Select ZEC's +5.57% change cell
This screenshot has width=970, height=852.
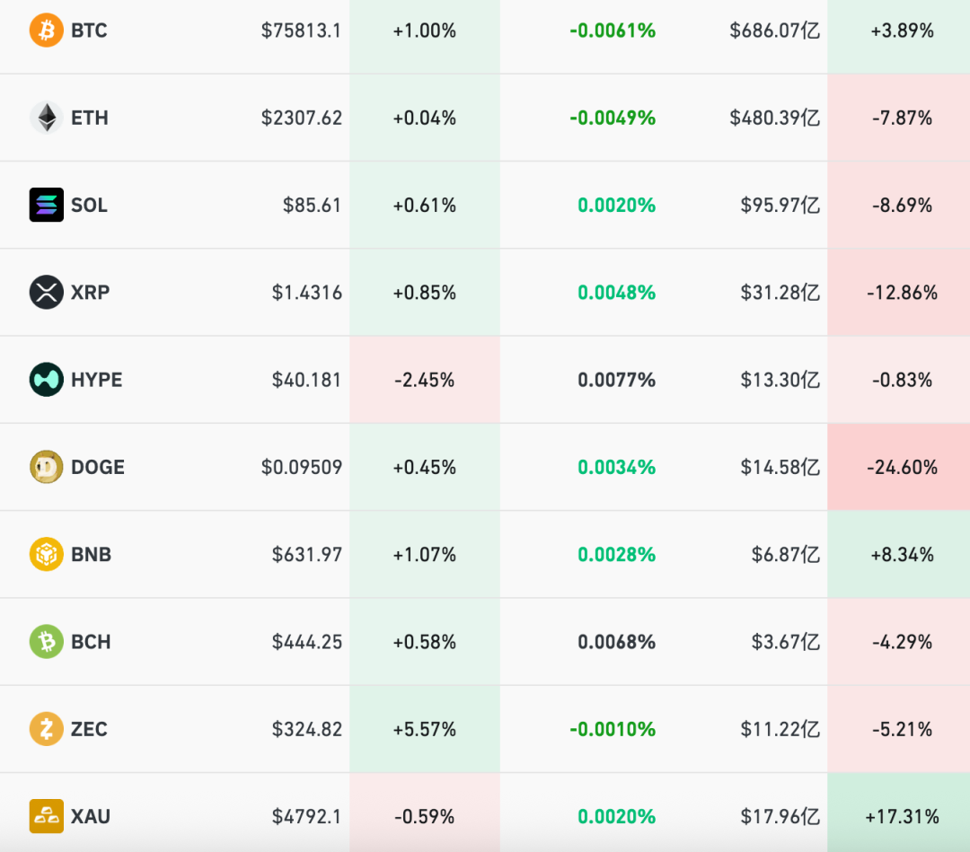tap(424, 729)
